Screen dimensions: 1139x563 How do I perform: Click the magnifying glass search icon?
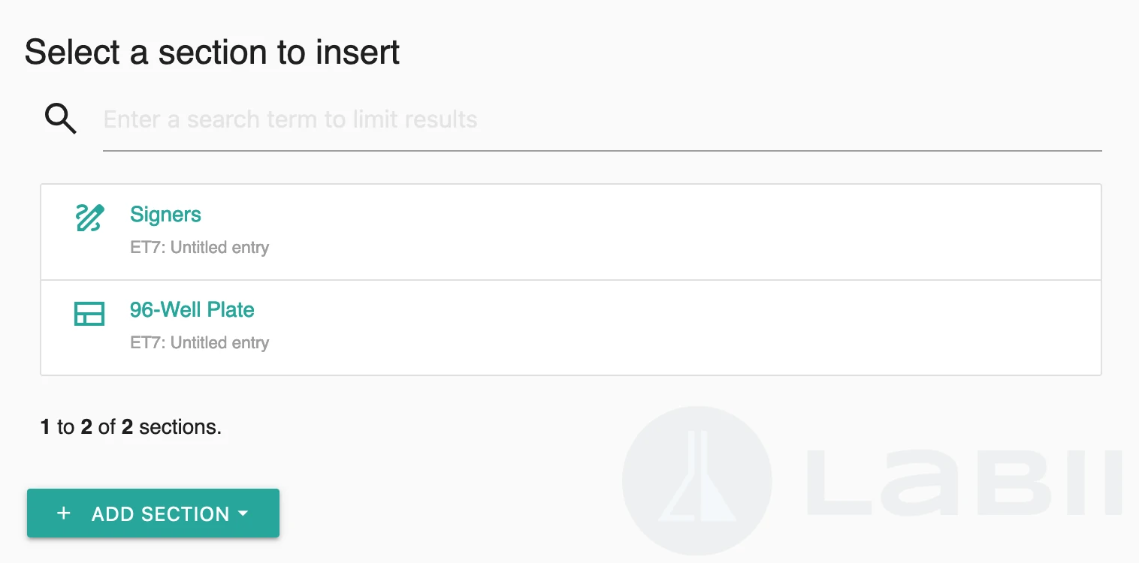click(61, 119)
